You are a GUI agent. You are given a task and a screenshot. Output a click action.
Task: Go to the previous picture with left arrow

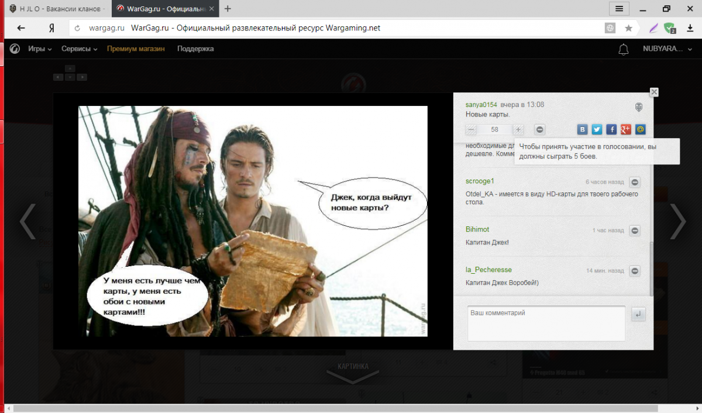pos(27,221)
